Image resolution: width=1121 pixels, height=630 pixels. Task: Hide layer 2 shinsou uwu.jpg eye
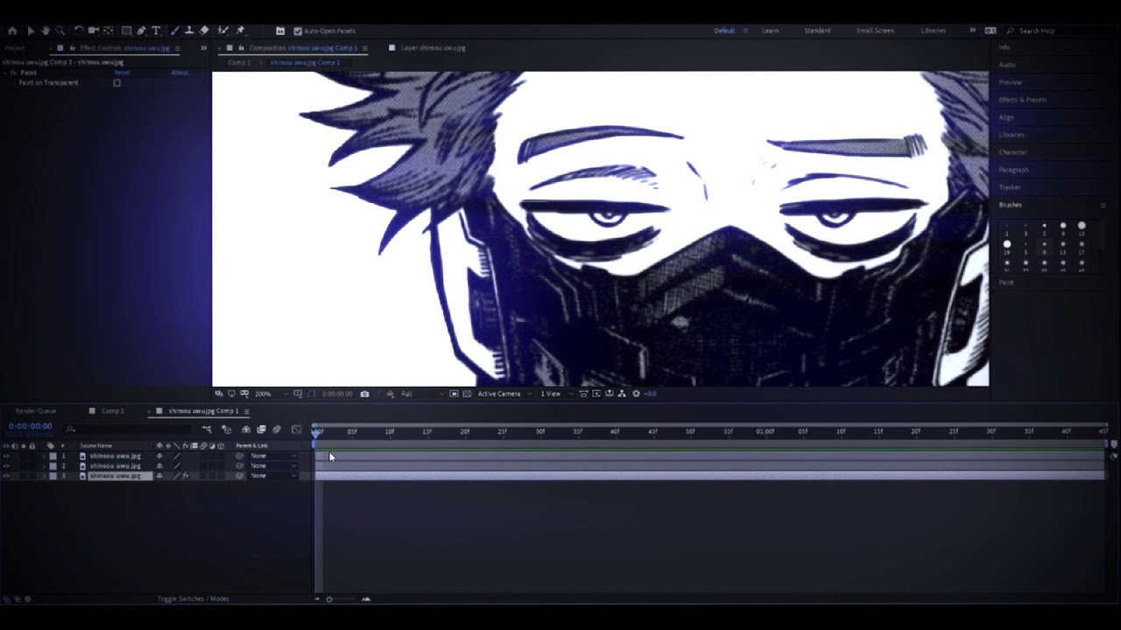pyautogui.click(x=6, y=466)
